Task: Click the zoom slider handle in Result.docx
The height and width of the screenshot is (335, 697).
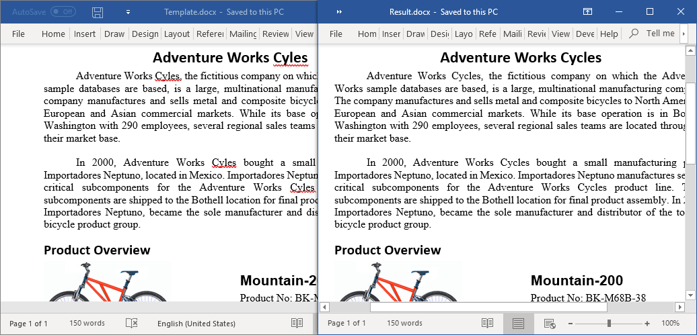Action: (609, 324)
